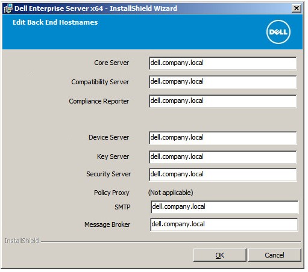Focus the Core Server hostname field
Screen dimensions: 308x272
click(222, 63)
